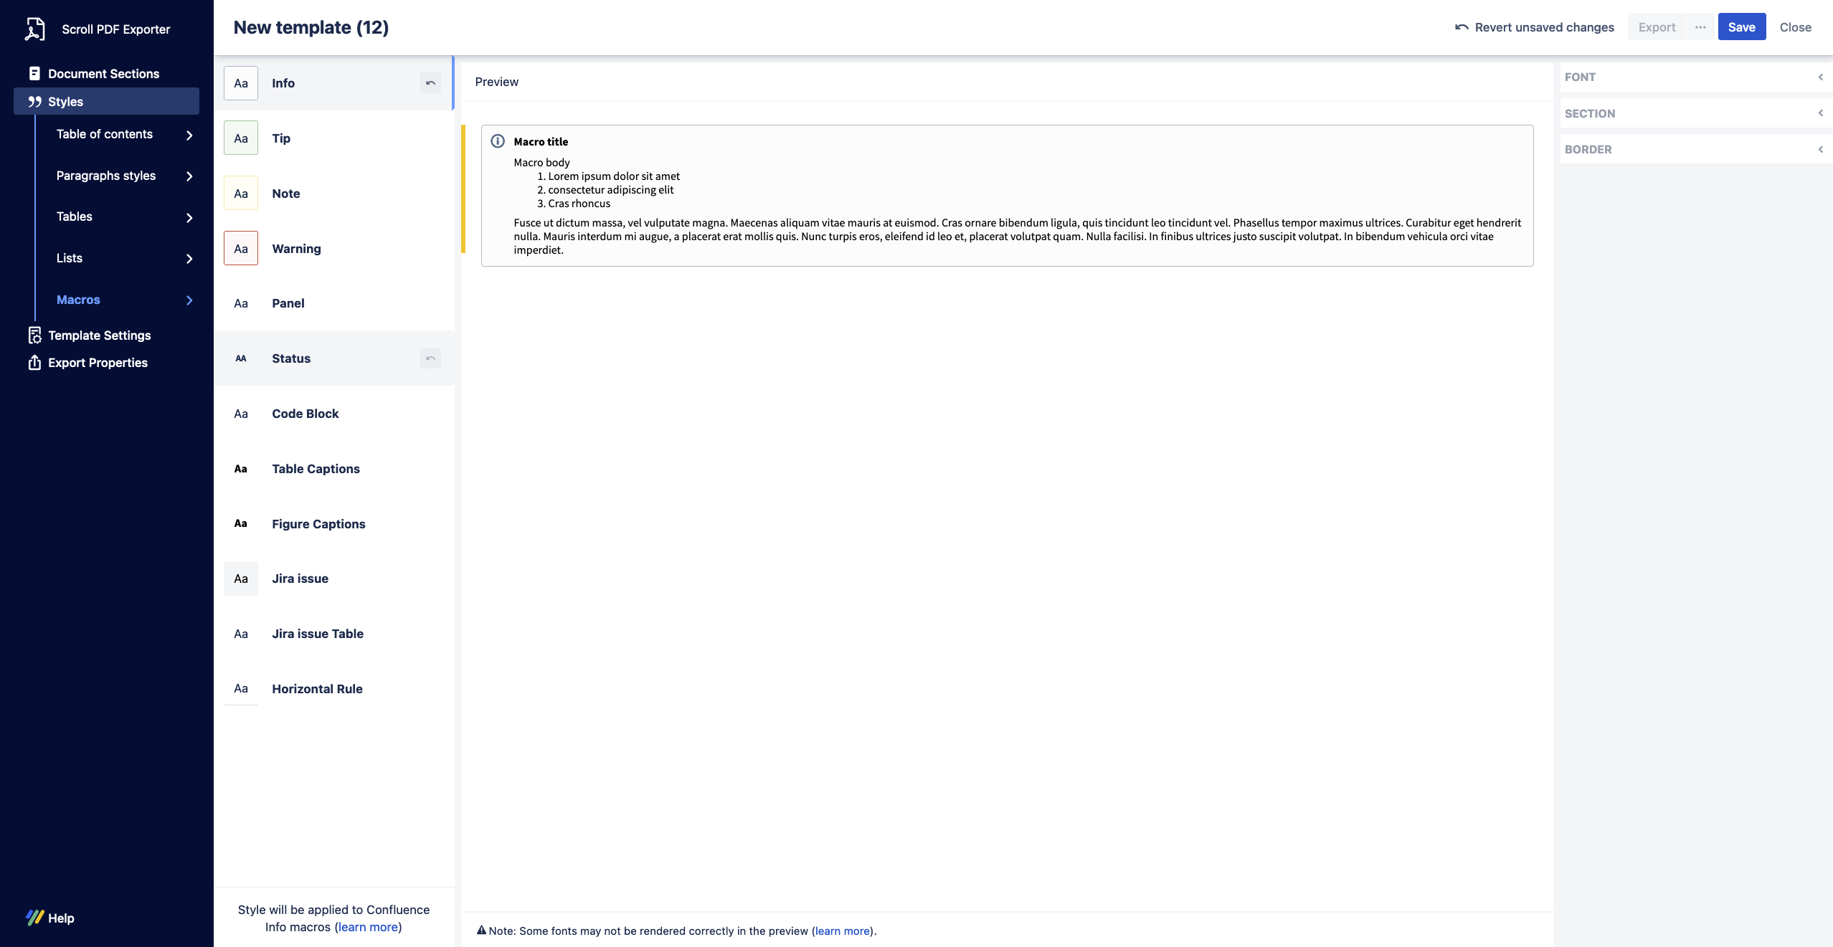
Task: Select the Tip macro style preview icon
Action: coord(241,138)
